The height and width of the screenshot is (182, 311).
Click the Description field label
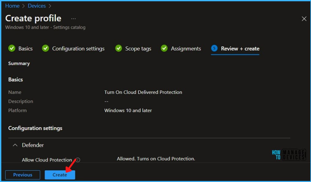coord(21,101)
